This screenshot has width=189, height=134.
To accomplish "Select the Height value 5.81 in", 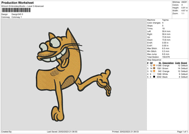I will [x=184, y=8].
